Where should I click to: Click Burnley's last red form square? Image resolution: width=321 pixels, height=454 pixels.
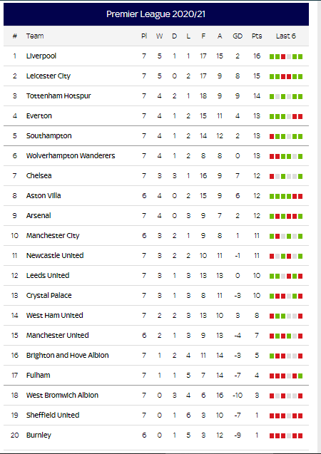click(300, 436)
